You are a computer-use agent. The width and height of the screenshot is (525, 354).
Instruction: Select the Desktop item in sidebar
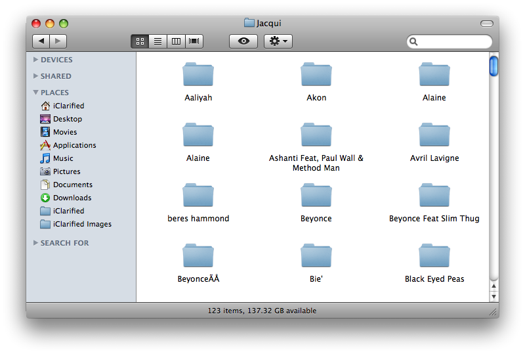67,119
